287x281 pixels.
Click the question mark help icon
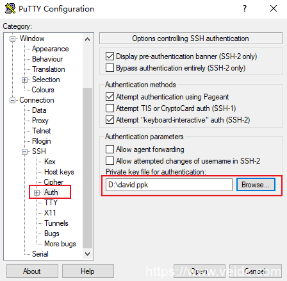pyautogui.click(x=245, y=8)
